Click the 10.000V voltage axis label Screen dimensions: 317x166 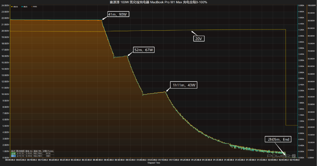tap(5, 94)
